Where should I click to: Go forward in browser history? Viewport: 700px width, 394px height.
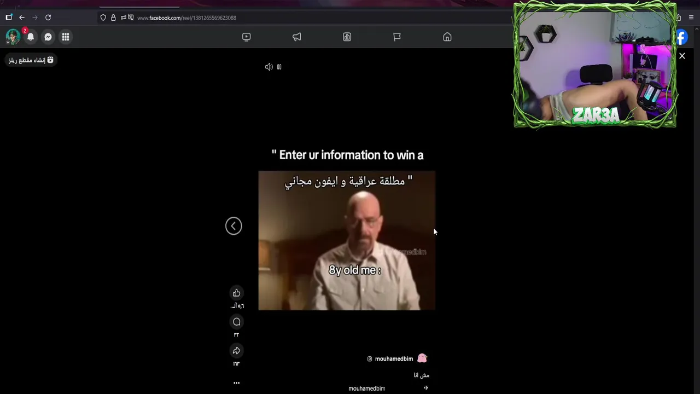pos(35,18)
